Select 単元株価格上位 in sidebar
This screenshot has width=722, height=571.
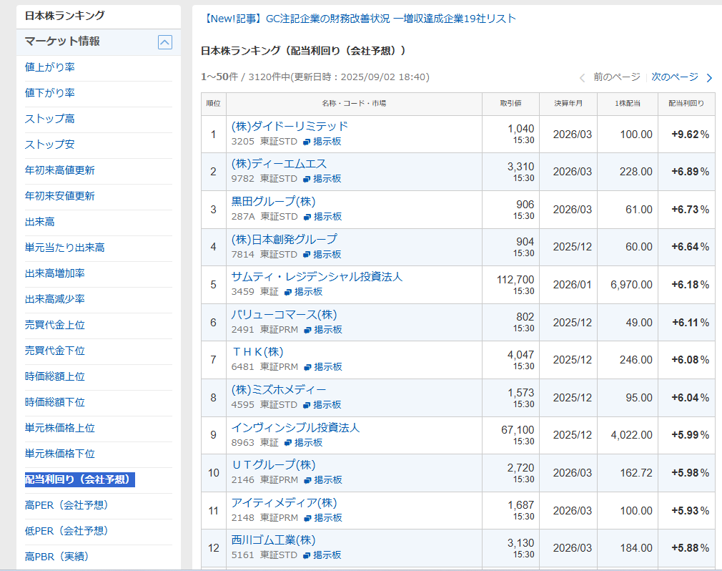tap(60, 428)
